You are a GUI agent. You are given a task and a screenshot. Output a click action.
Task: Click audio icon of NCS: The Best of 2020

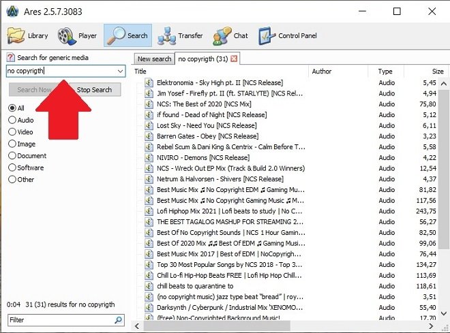149,104
